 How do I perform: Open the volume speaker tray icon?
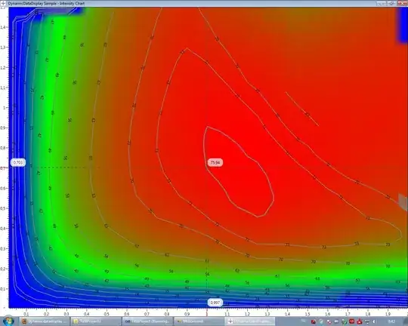click(374, 321)
